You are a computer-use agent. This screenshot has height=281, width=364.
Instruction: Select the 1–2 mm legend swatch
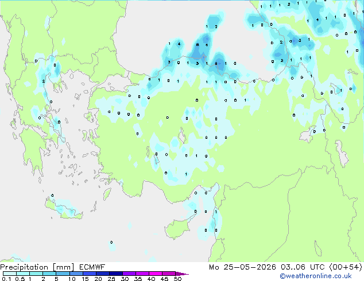(x=36, y=274)
